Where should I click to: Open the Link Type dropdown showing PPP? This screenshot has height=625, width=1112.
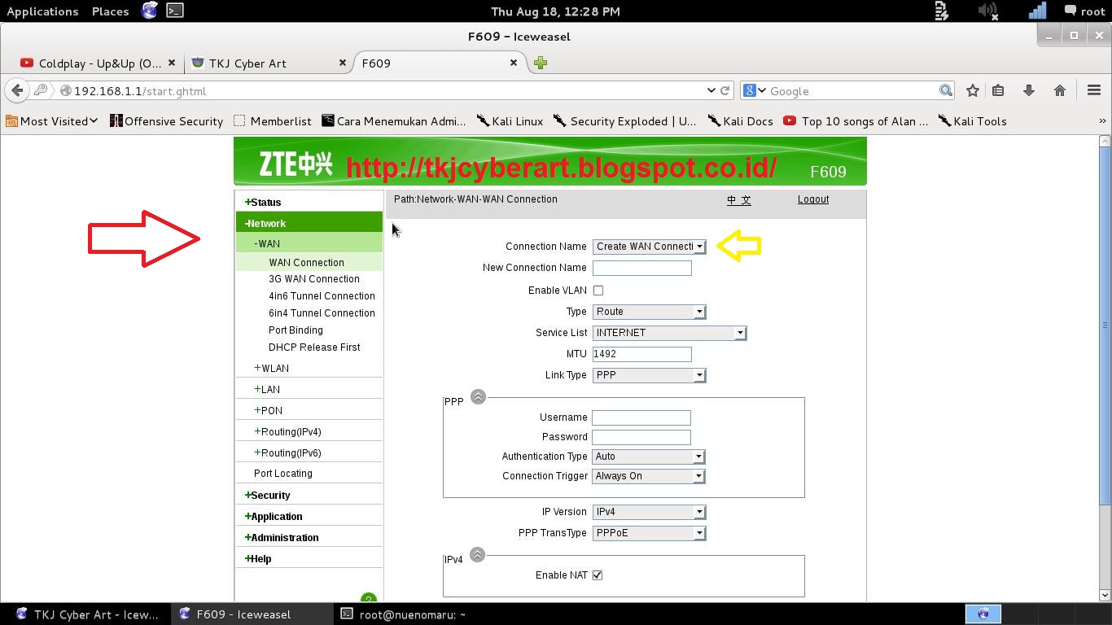pos(649,375)
